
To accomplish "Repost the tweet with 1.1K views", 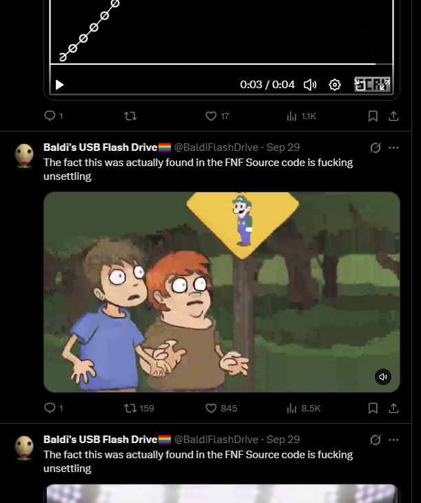I will 130,116.
